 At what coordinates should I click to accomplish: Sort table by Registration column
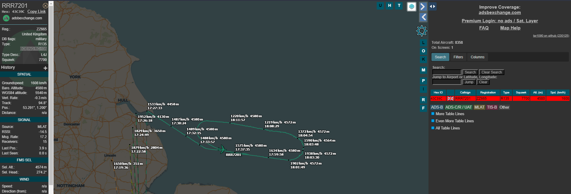(x=488, y=93)
